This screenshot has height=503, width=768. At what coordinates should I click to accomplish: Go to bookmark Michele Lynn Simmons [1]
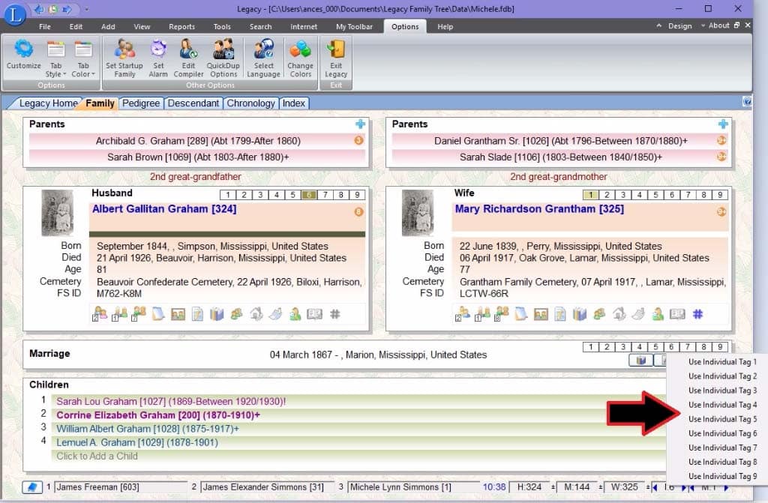(413, 487)
